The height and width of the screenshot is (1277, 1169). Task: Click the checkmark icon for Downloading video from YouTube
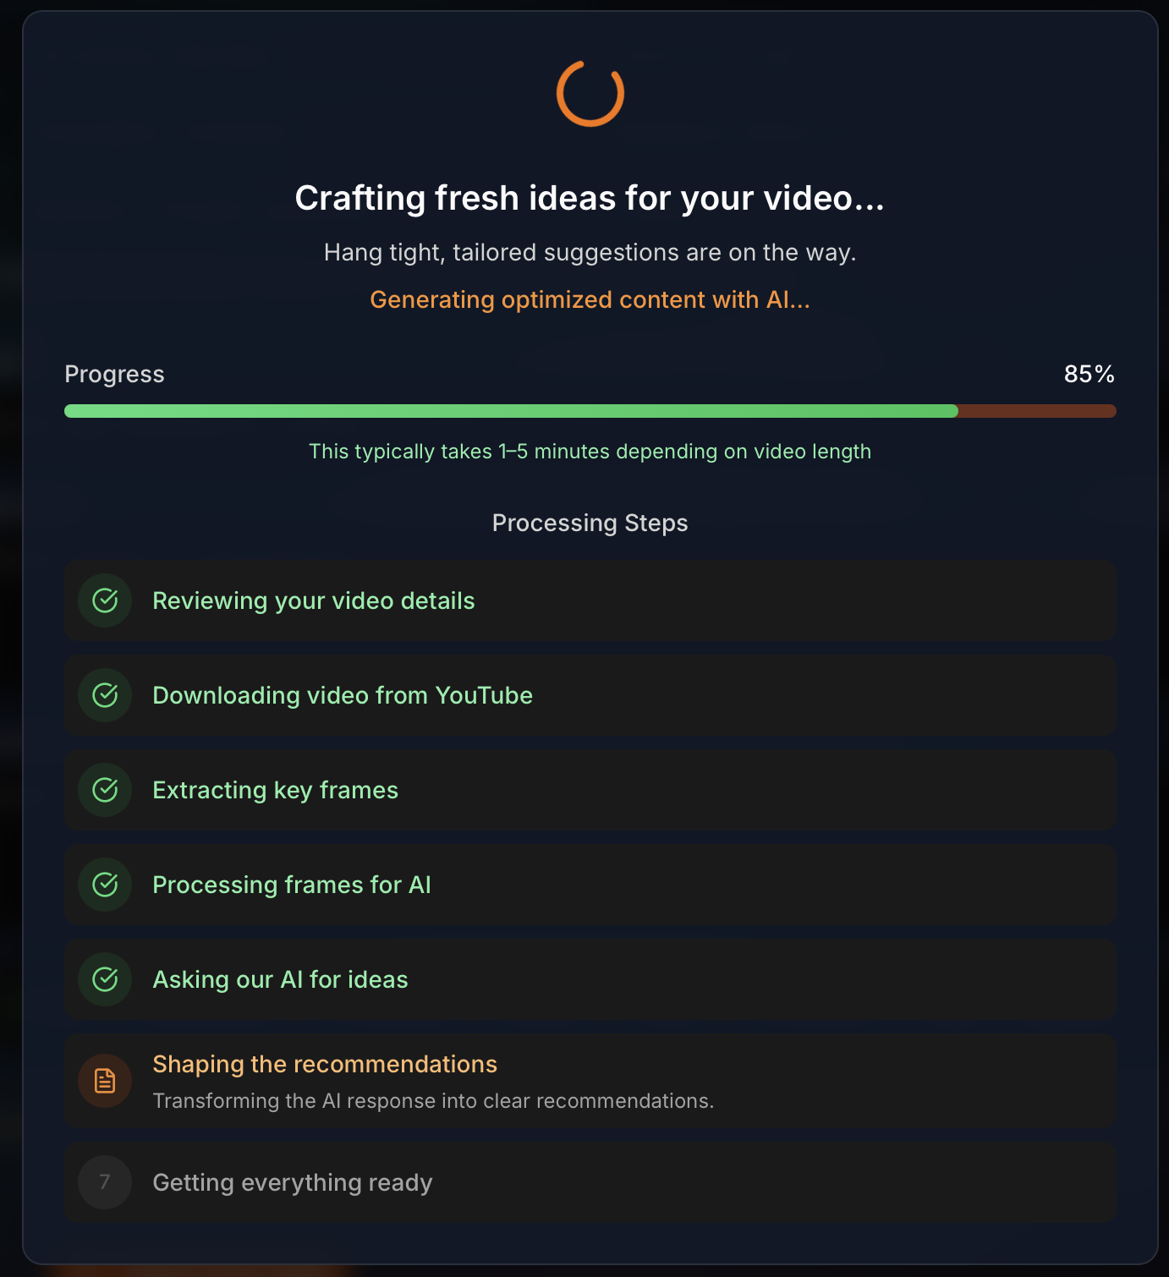(104, 695)
